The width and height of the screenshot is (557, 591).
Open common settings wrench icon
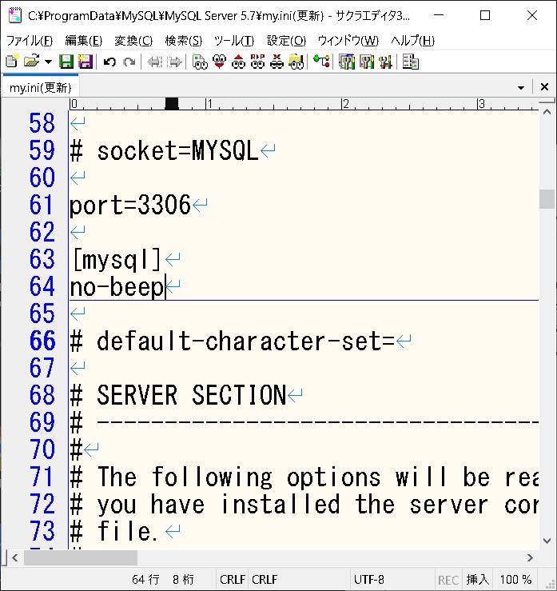pyautogui.click(x=386, y=62)
